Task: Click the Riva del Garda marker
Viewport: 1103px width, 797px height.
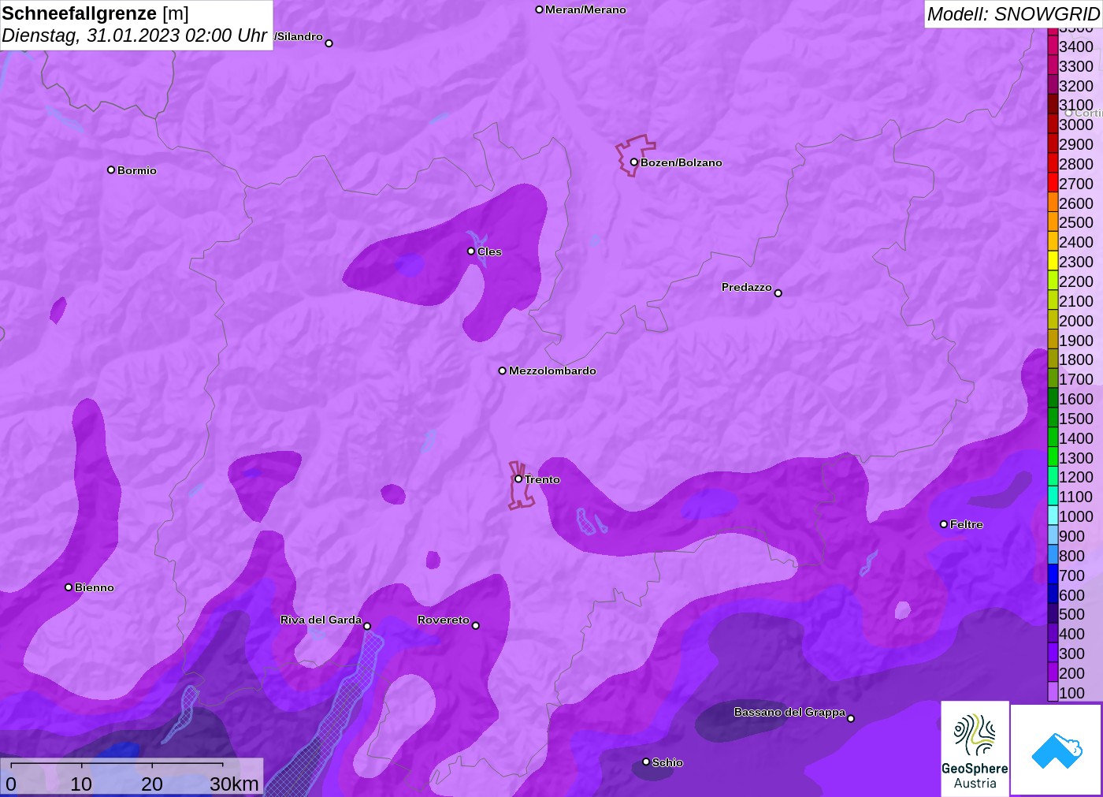Action: click(x=367, y=626)
